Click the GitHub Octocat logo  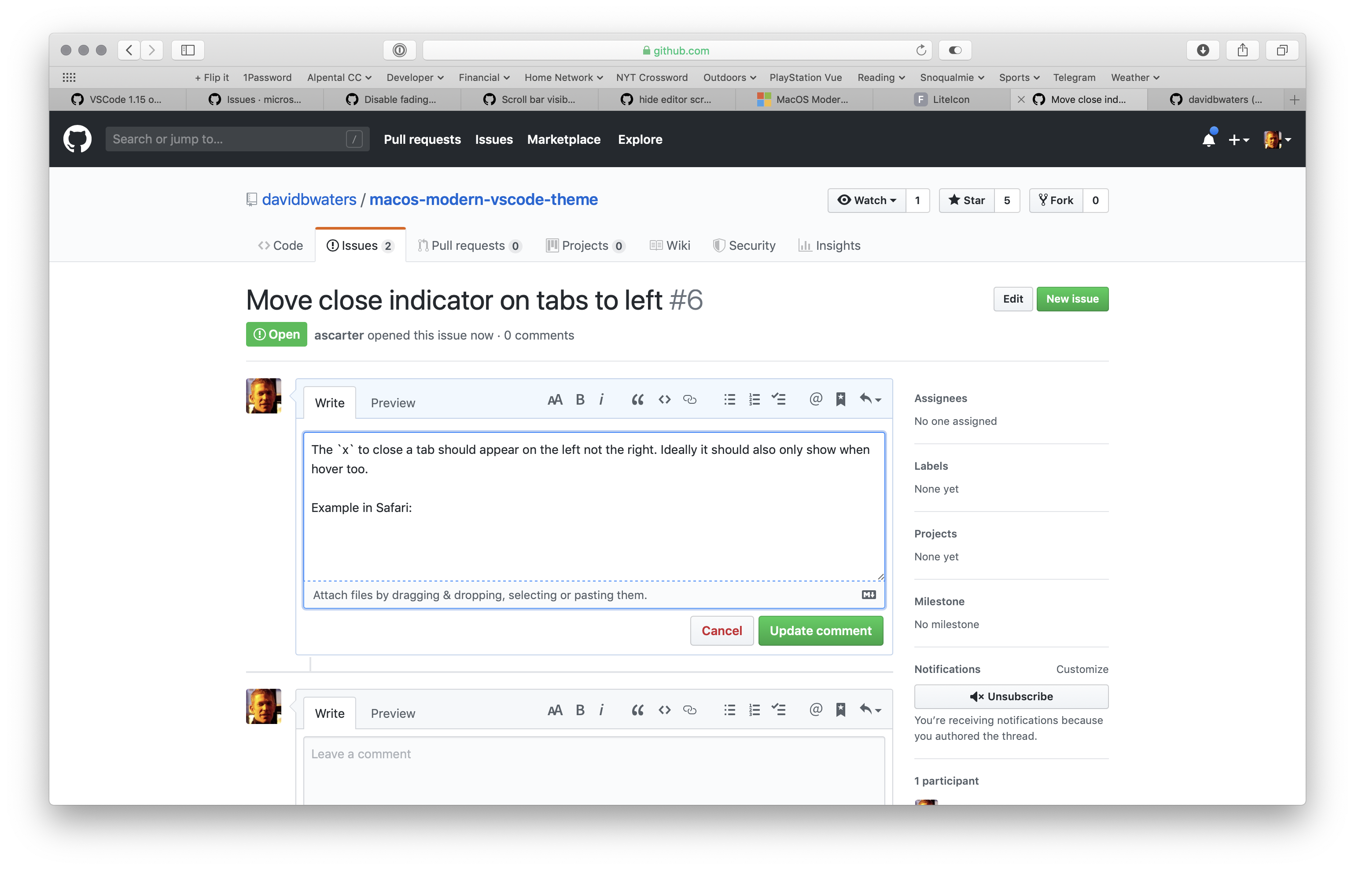click(x=77, y=139)
